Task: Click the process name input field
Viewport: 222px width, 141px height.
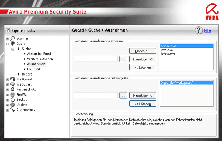Action: [x=95, y=59]
